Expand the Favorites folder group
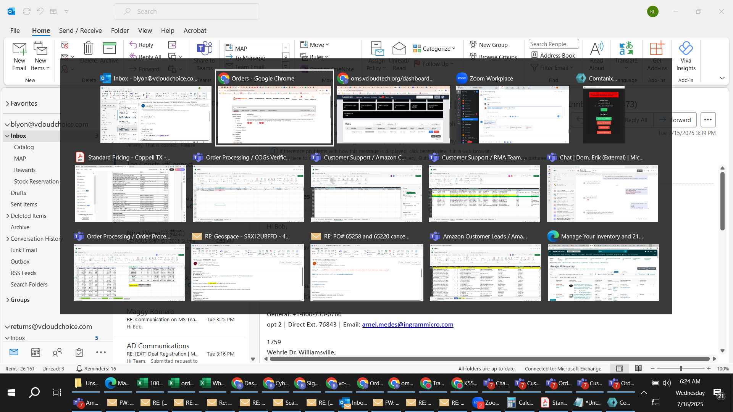The width and height of the screenshot is (733, 412). click(x=7, y=103)
